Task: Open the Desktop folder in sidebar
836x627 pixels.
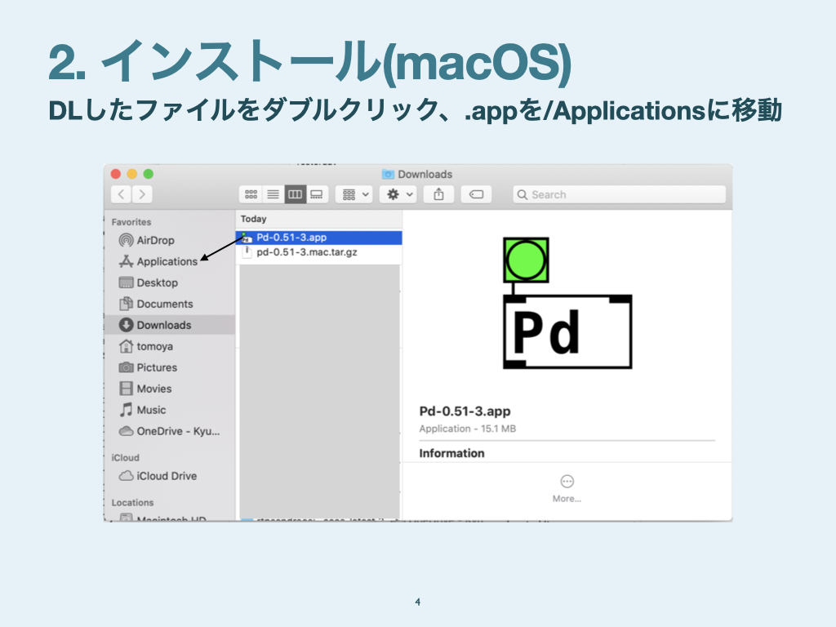Action: tap(157, 282)
